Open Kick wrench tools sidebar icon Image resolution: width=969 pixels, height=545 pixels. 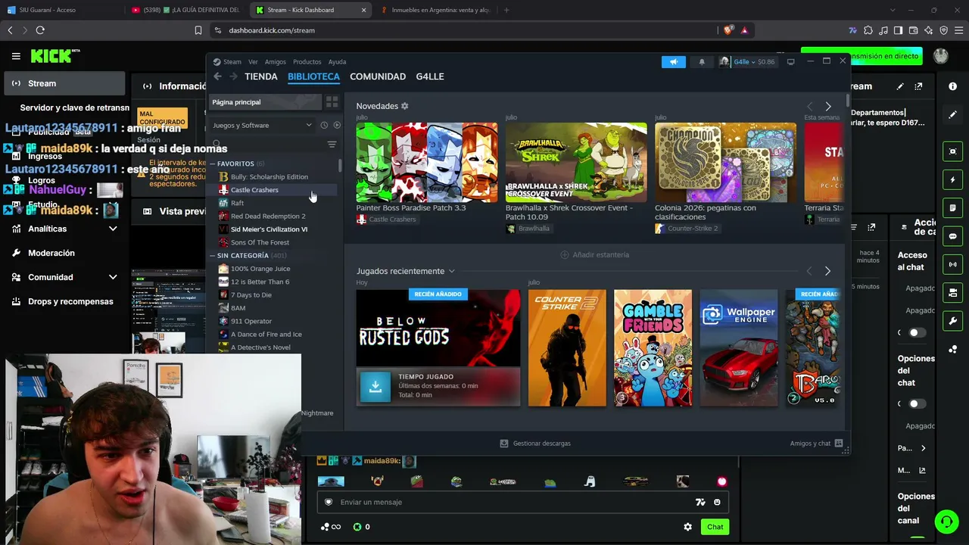point(952,320)
